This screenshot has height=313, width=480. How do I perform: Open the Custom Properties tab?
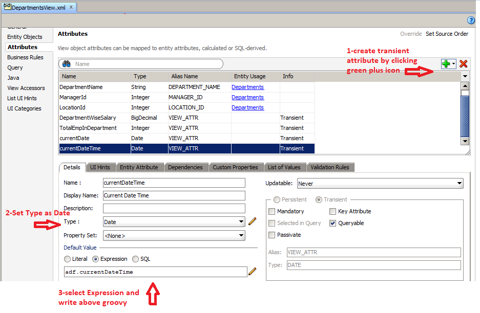(x=236, y=167)
